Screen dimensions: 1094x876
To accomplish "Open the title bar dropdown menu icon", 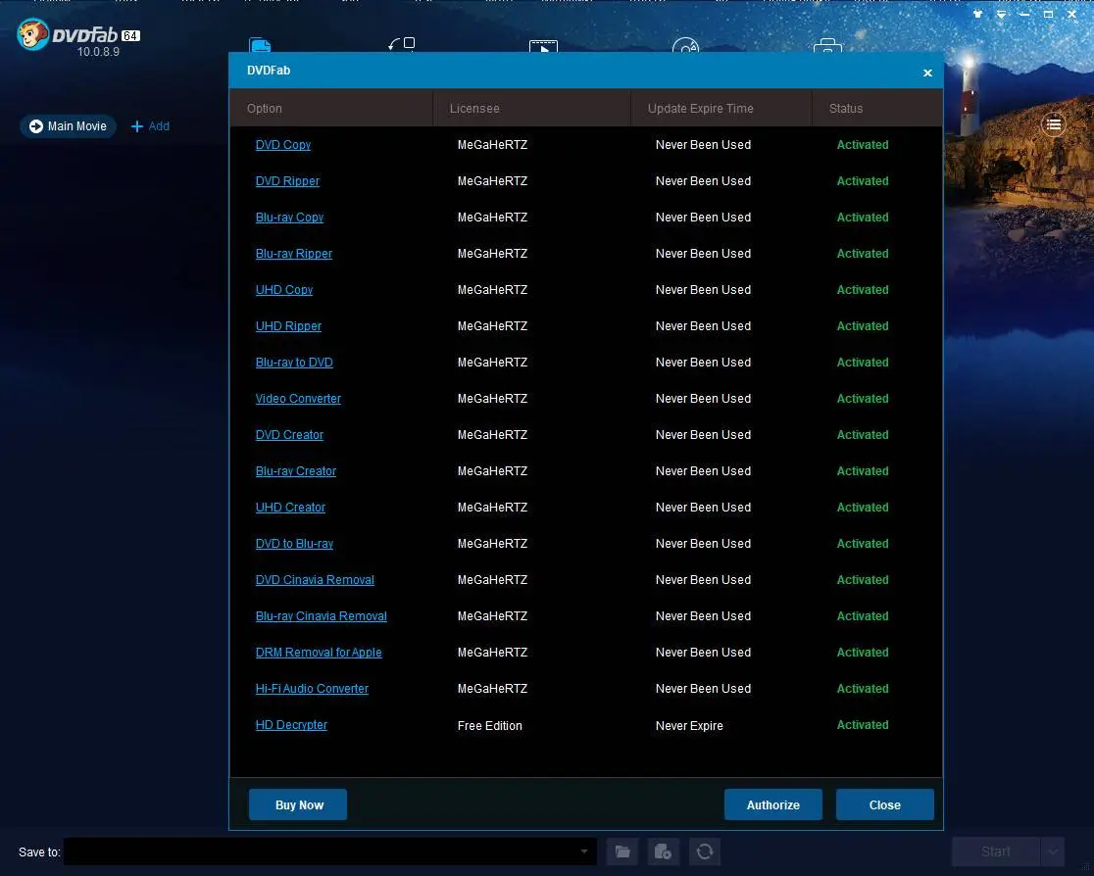I will click(1001, 14).
